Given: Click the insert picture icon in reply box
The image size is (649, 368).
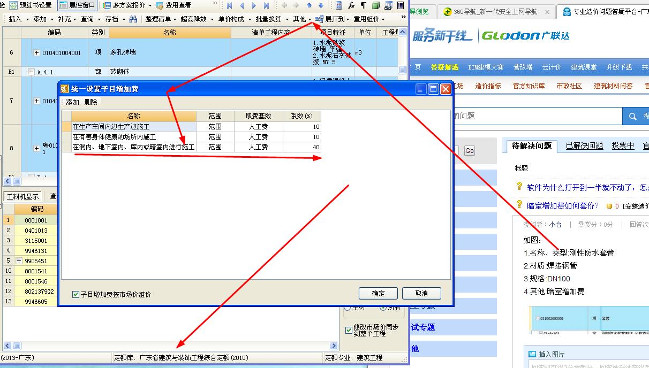Looking at the screenshot, I should (x=532, y=354).
